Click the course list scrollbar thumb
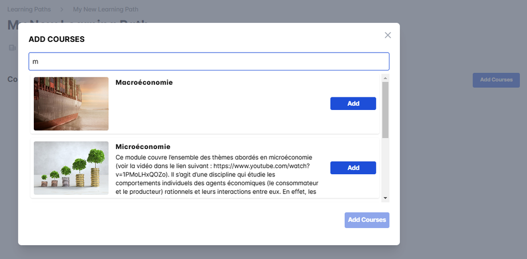 click(386, 109)
